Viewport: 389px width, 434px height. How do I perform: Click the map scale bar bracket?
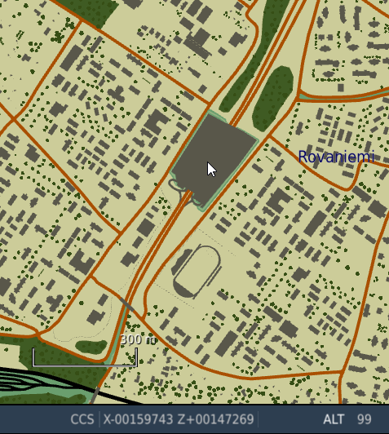[85, 357]
